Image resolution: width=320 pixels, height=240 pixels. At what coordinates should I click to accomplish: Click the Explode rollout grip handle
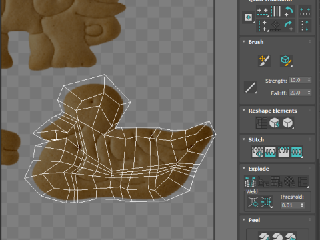pyautogui.click(x=310, y=168)
